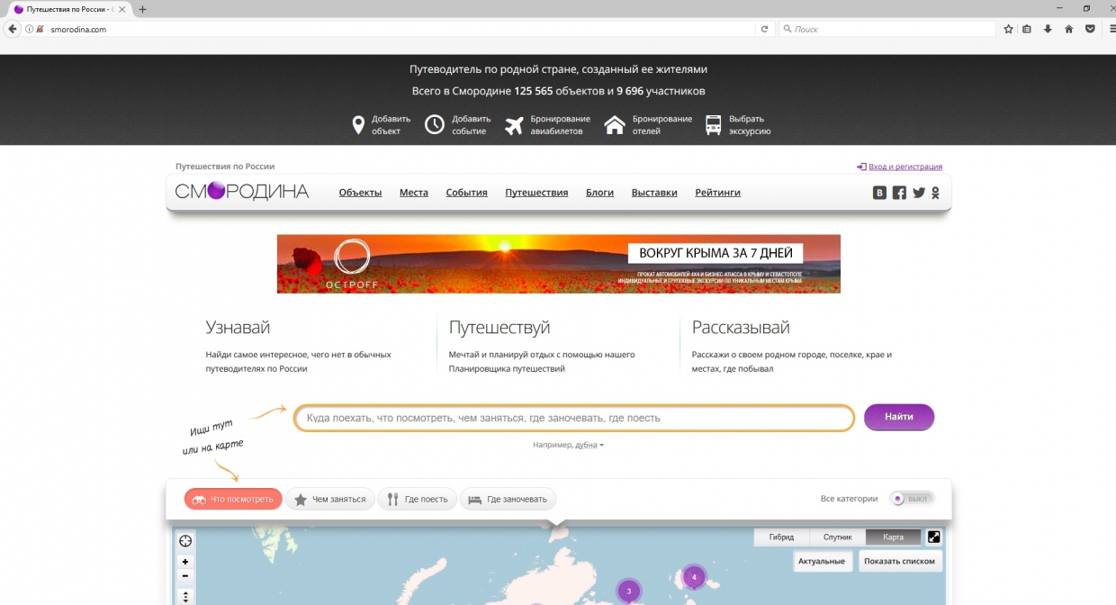This screenshot has height=605, width=1116.
Task: Open the Odnoklassniki social icon
Action: click(x=936, y=193)
